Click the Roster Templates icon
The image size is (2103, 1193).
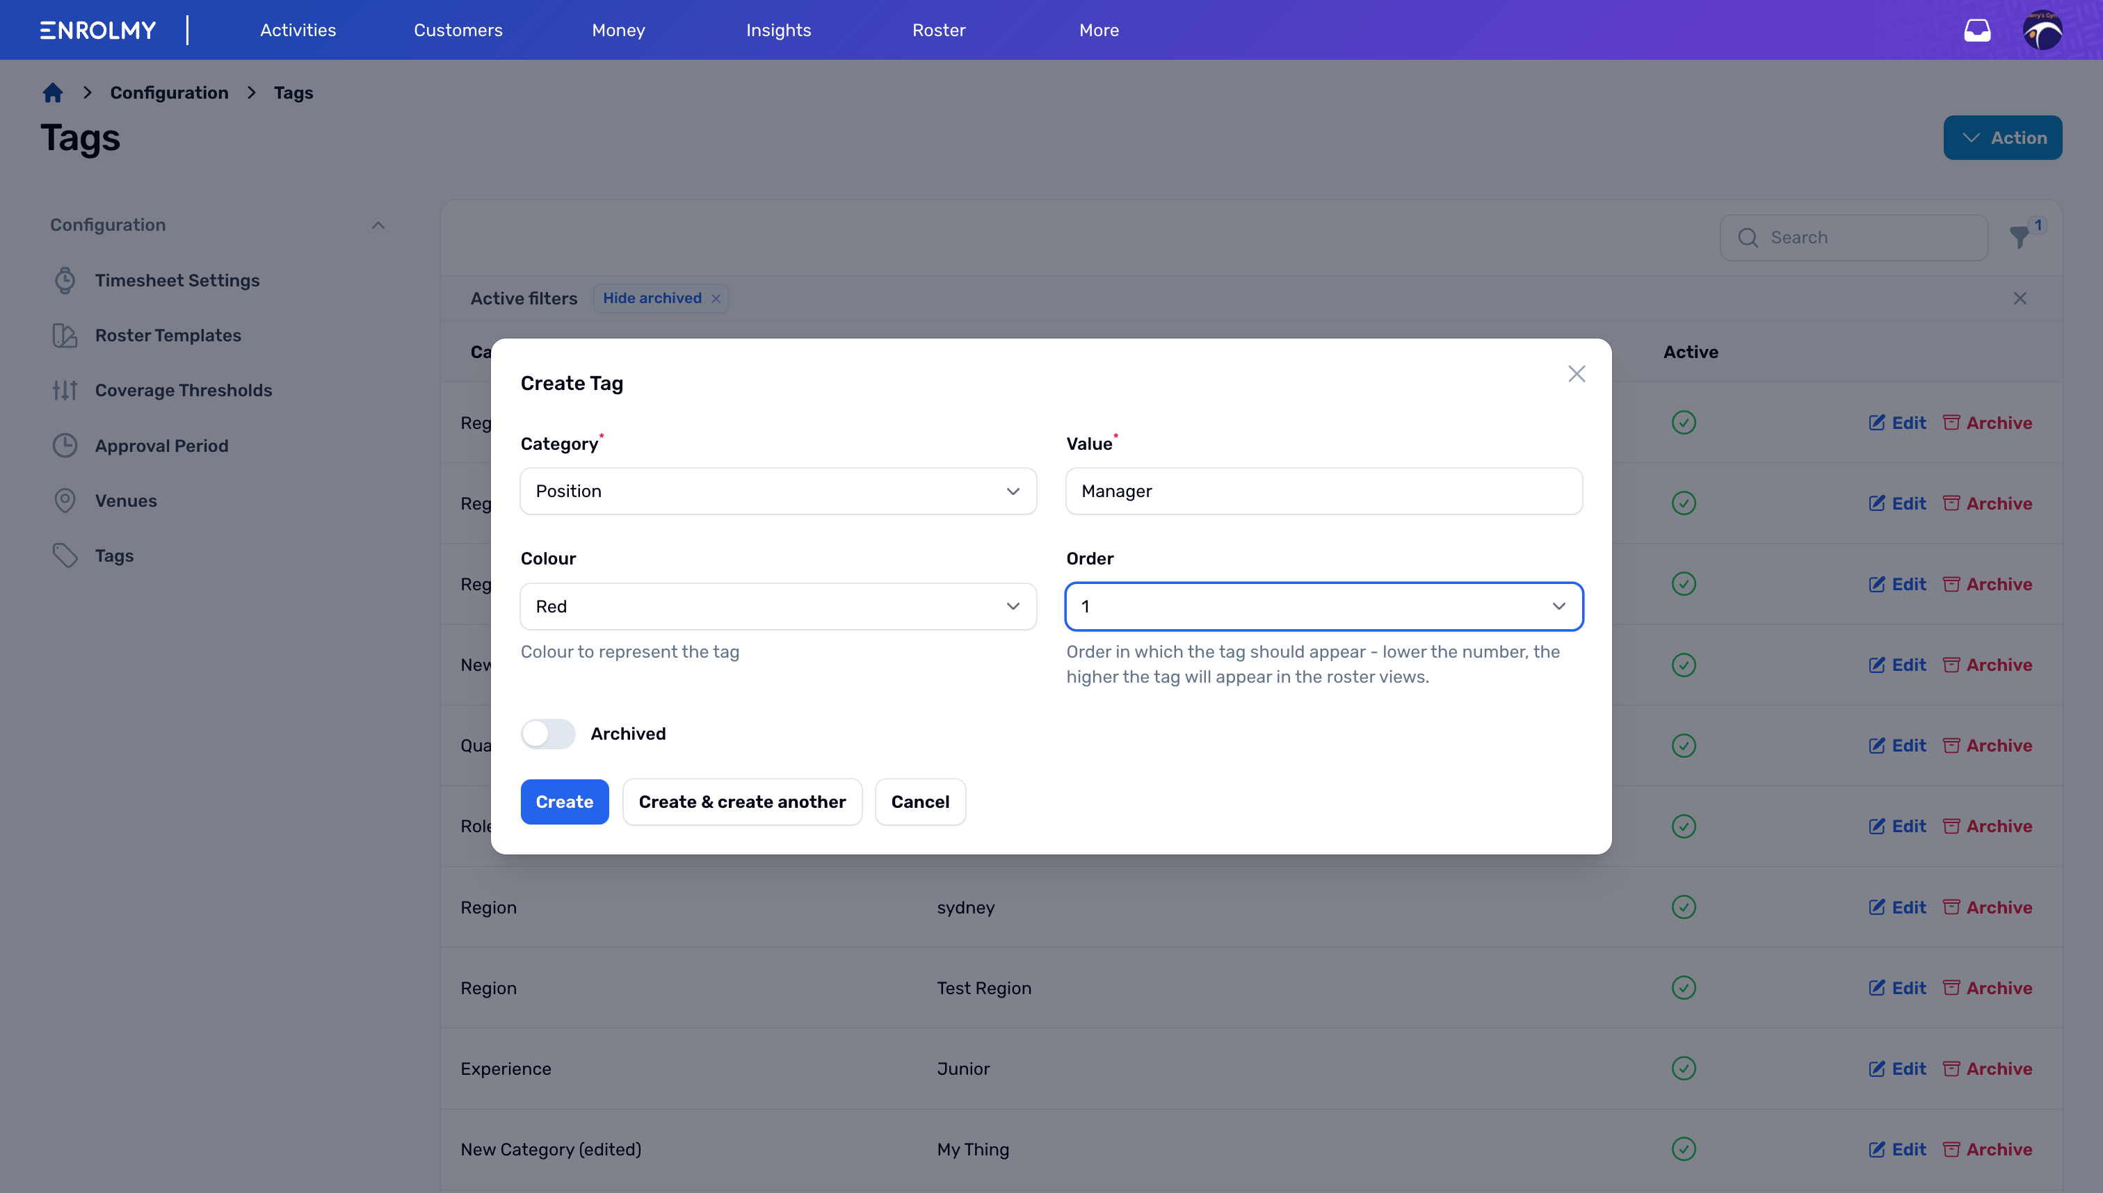[x=65, y=335]
